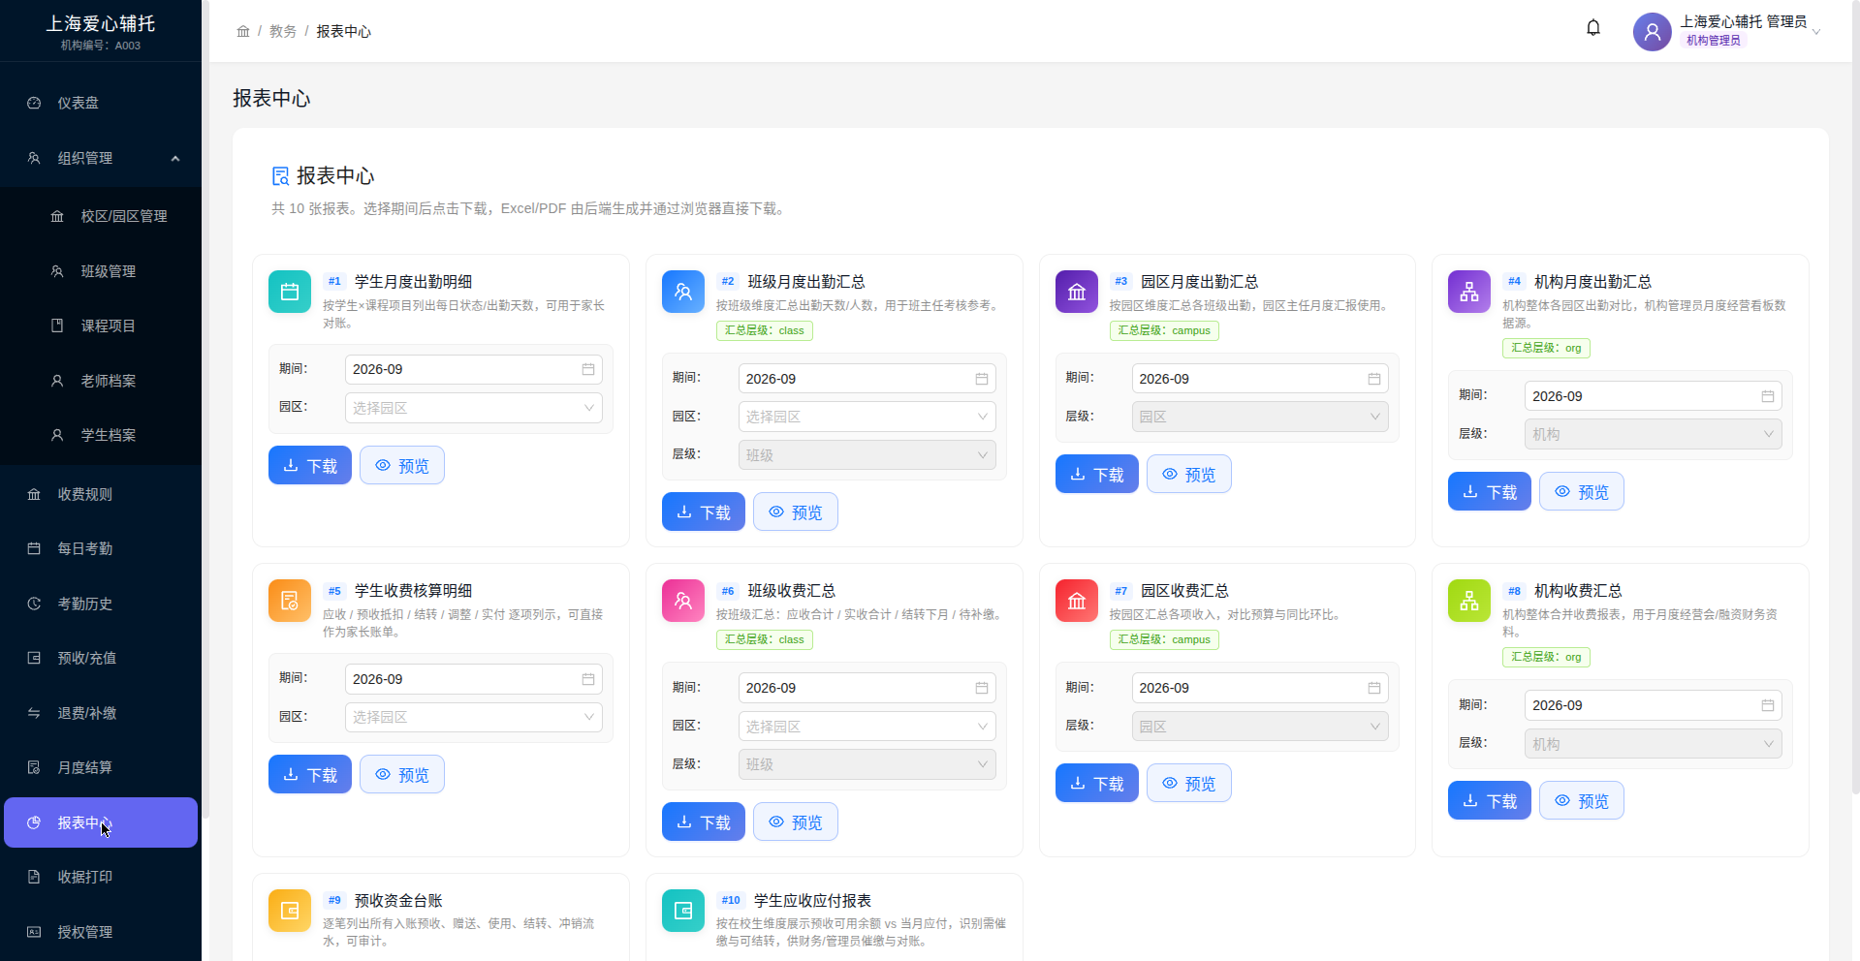Preview the 园区收费汇总 report
The image size is (1860, 961).
point(1189,783)
